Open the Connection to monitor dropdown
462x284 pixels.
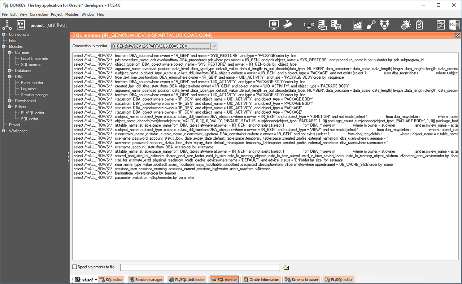coord(214,46)
